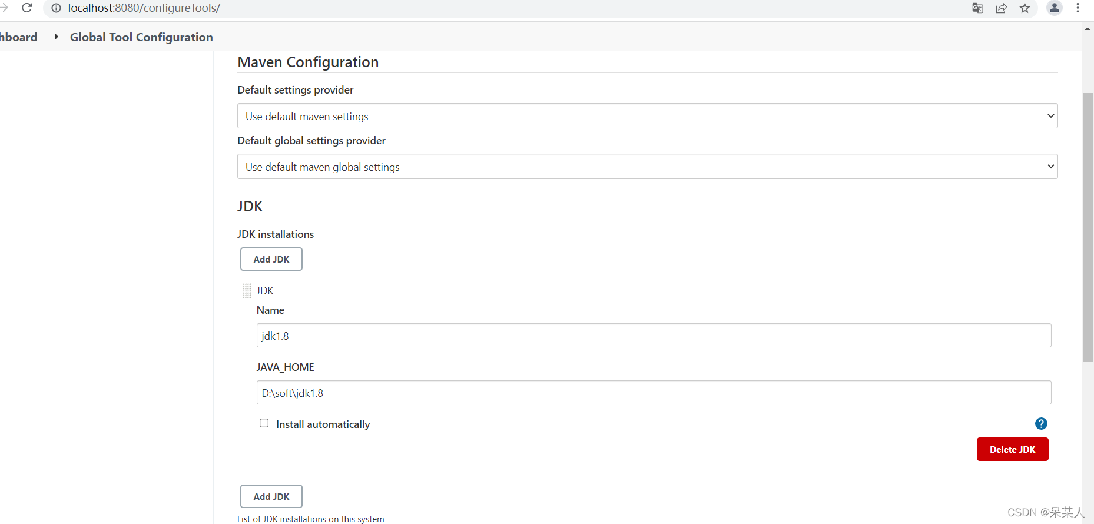1094x524 pixels.
Task: Click the JAVA_HOME label text
Action: click(x=285, y=367)
